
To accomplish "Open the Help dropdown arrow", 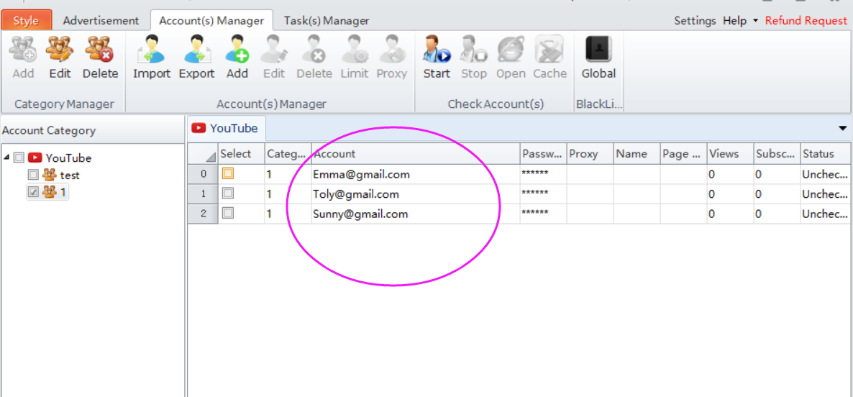I will click(x=755, y=21).
